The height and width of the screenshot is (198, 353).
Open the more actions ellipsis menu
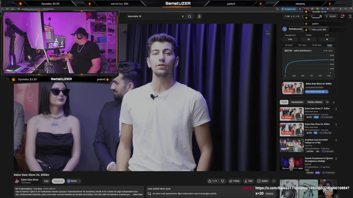point(274,181)
